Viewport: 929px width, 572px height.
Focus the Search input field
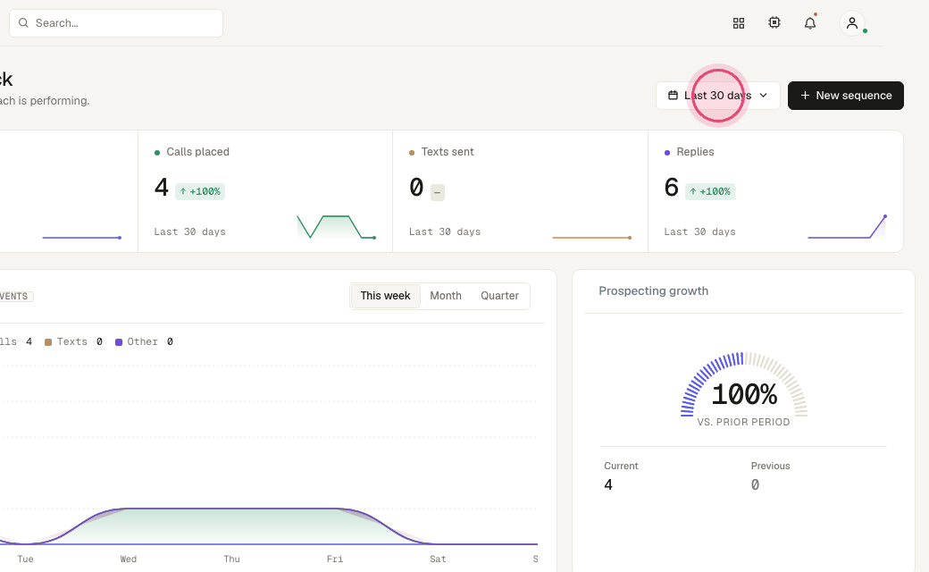[116, 23]
